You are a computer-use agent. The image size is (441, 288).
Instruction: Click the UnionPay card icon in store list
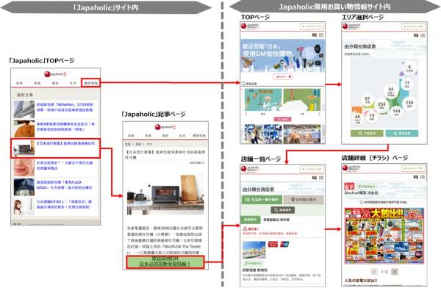coord(284,244)
